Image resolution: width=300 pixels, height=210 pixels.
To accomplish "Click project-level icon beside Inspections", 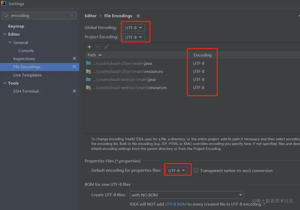I will click(75, 59).
